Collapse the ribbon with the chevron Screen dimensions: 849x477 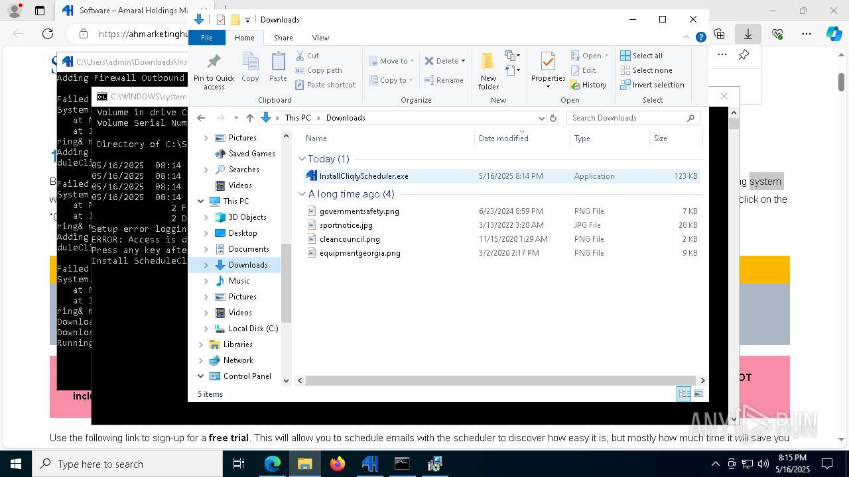[687, 37]
